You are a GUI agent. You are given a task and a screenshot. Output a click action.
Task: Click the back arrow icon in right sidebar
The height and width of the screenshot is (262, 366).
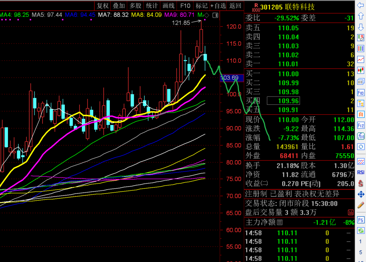pos(361,5)
